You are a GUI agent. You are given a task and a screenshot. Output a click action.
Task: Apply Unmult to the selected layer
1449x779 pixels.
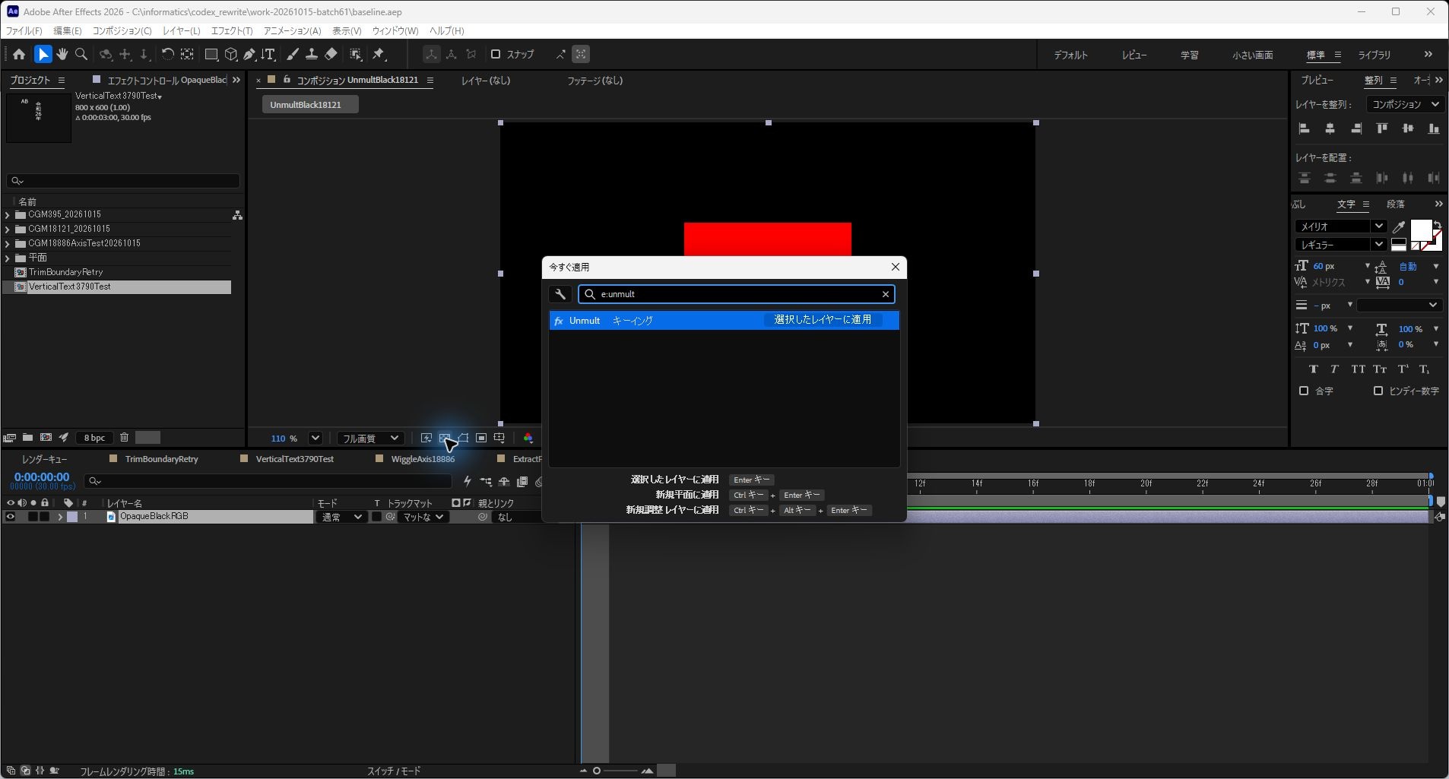823,320
